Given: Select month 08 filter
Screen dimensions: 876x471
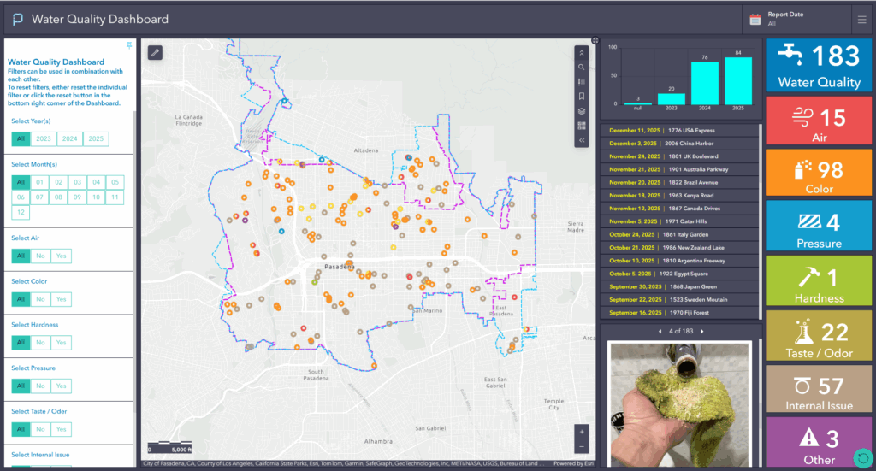Looking at the screenshot, I should 58,197.
